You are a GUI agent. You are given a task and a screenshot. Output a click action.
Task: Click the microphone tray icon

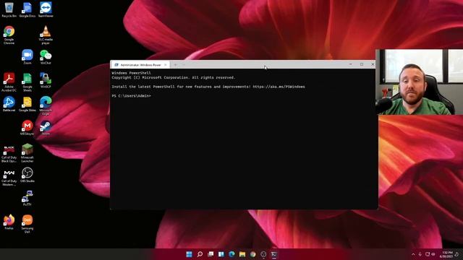pyautogui.click(x=420, y=254)
